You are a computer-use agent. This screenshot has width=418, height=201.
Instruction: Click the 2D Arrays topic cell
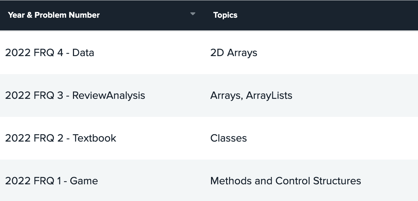coord(234,53)
